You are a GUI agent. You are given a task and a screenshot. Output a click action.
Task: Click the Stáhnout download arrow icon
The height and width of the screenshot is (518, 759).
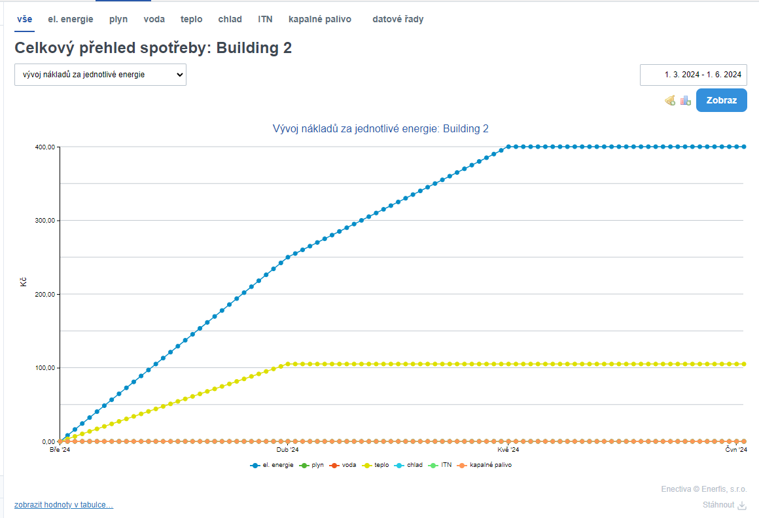742,505
